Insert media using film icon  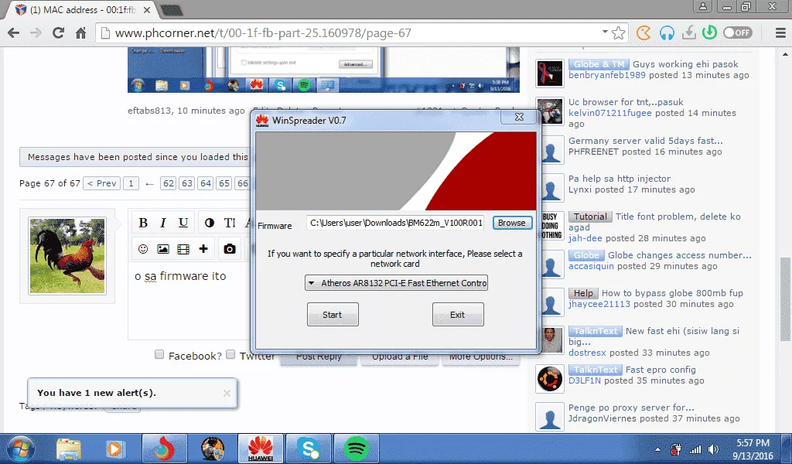point(183,249)
